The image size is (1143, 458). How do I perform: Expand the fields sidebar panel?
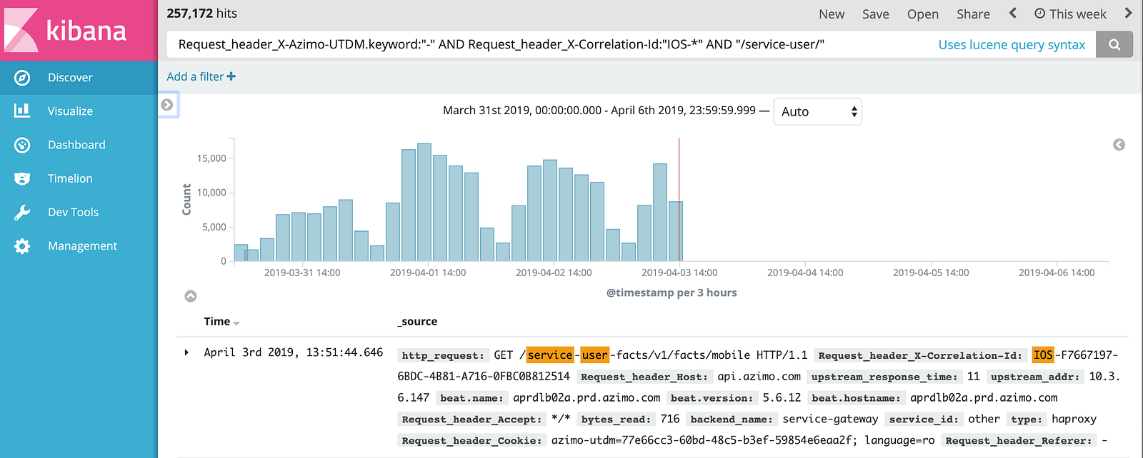point(167,105)
